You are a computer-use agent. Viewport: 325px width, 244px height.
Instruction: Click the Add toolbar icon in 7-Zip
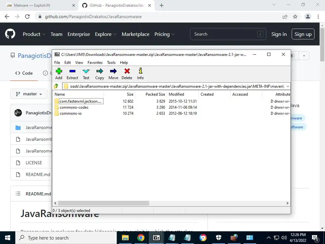click(x=59, y=74)
